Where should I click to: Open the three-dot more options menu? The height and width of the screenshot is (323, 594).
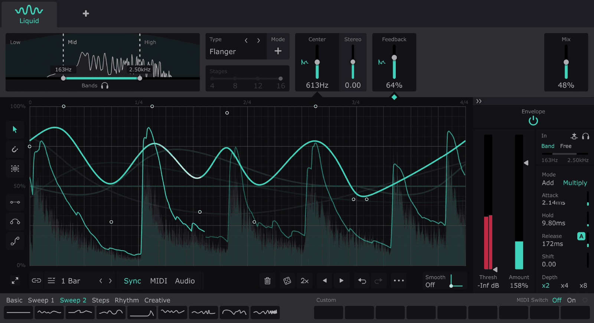399,281
